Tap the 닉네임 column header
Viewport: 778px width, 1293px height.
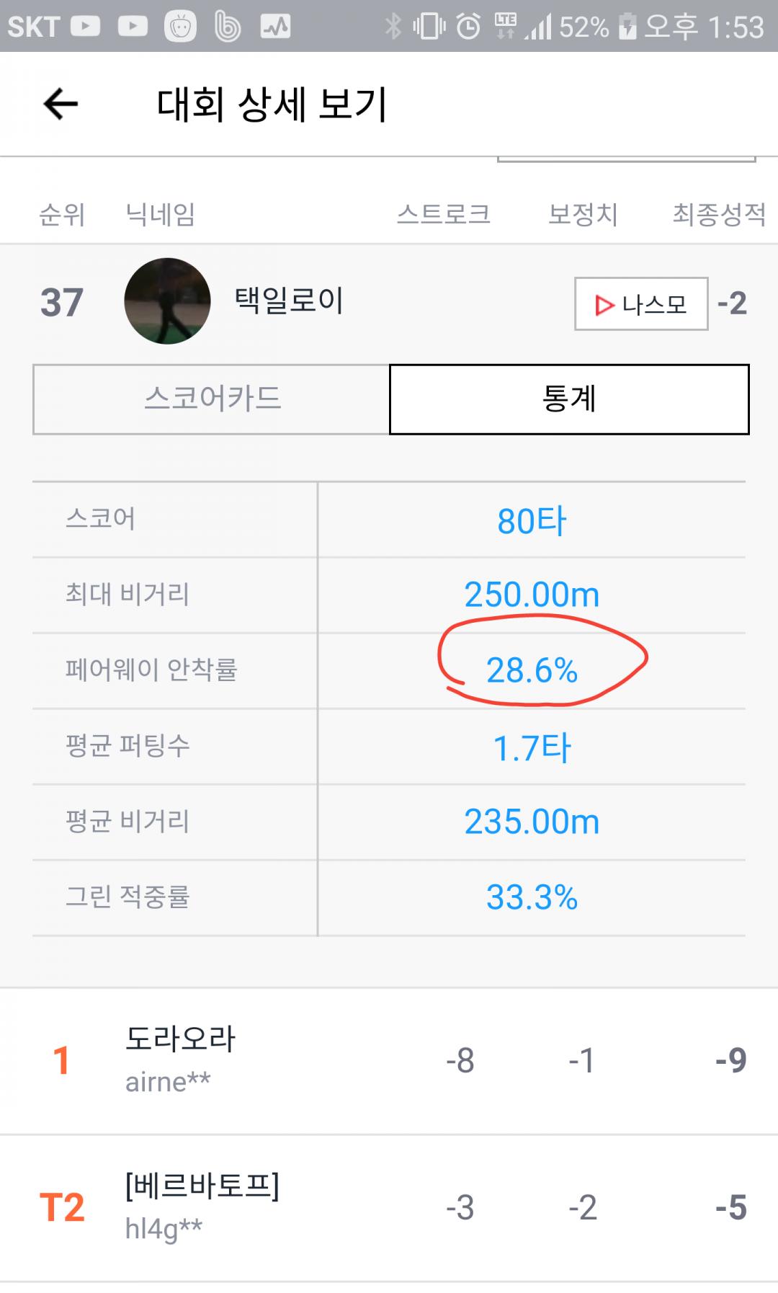160,214
